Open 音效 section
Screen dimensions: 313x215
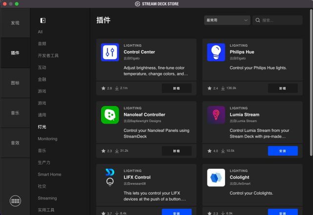(15, 143)
